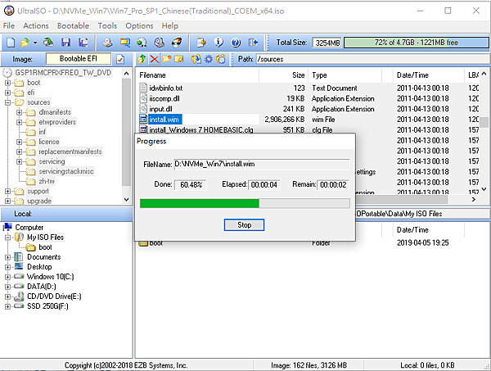This screenshot has height=371, width=491.
Task: Click the Up folder arrow icon
Action: coord(142,59)
